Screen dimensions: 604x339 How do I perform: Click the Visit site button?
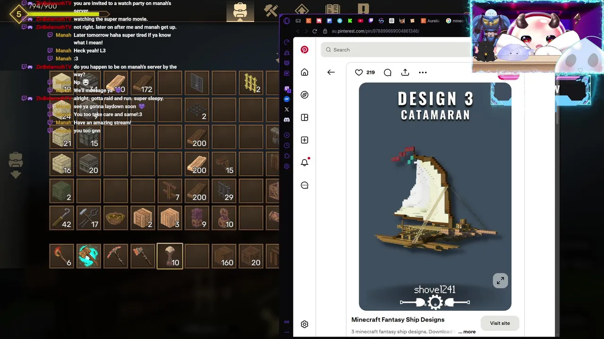tap(500, 323)
